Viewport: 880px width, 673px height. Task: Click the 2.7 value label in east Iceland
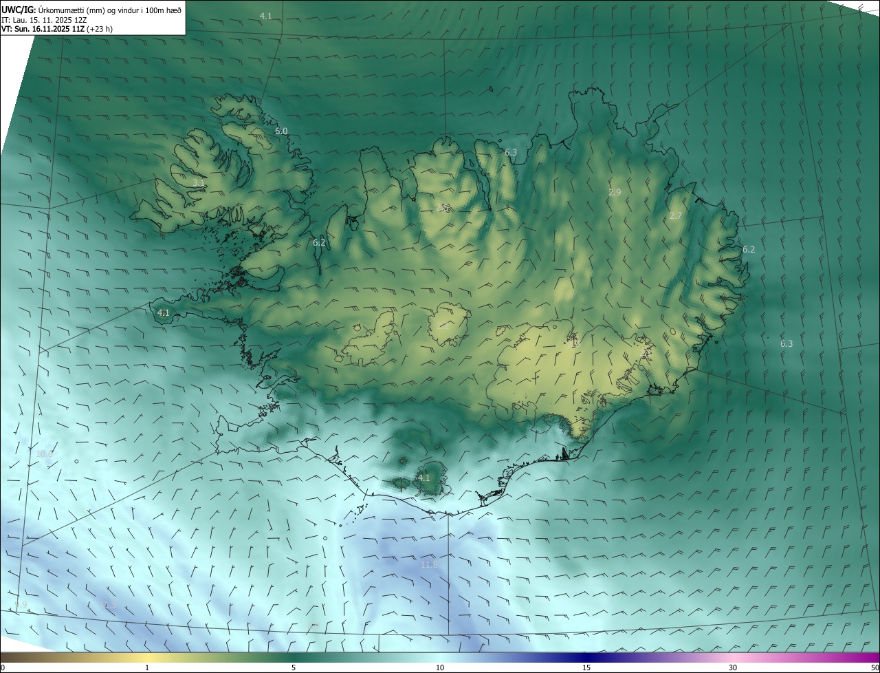(676, 215)
